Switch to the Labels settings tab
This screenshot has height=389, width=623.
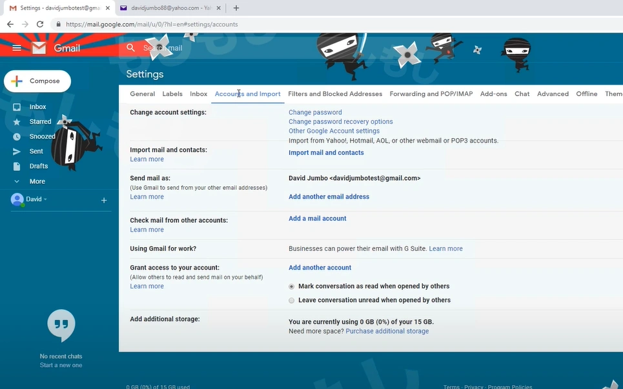(x=172, y=94)
